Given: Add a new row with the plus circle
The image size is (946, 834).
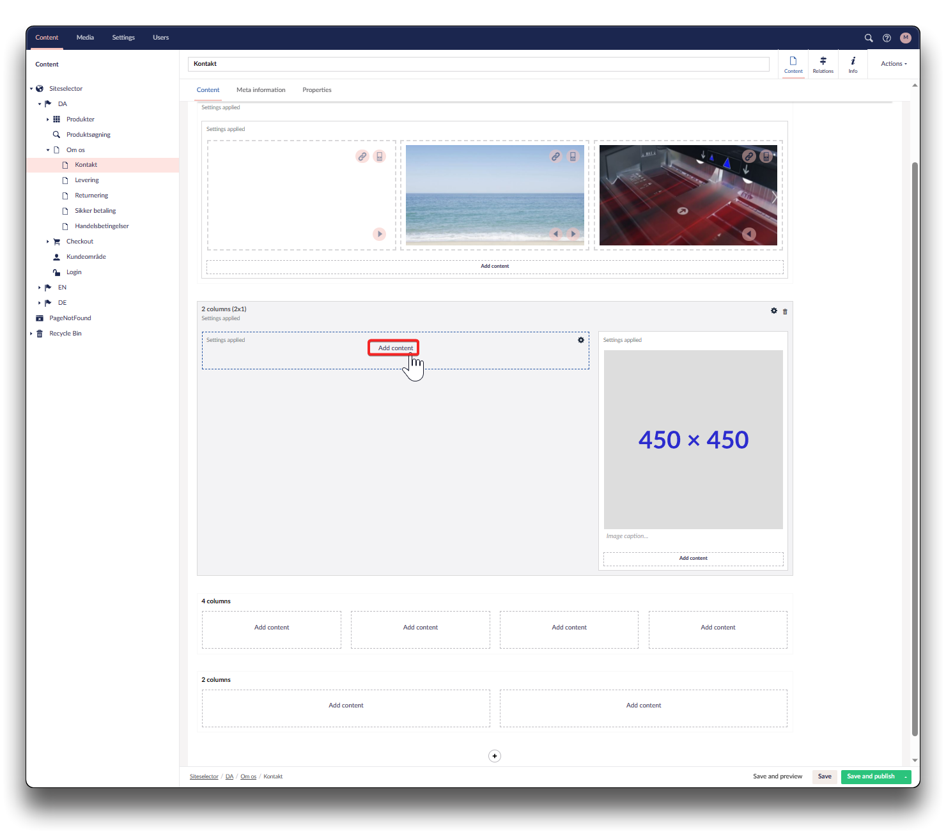Looking at the screenshot, I should point(495,756).
